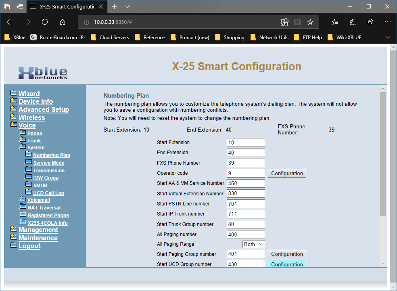Click the Favorites star icon in address bar
The image size is (397, 291).
tap(310, 22)
